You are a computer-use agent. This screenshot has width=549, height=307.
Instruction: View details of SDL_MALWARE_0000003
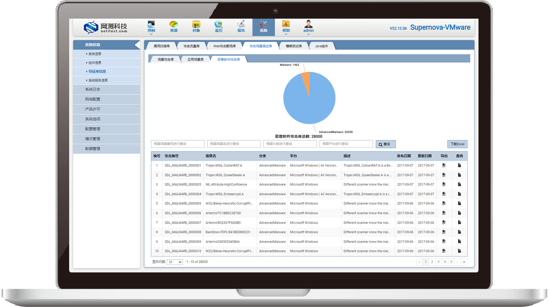click(459, 185)
